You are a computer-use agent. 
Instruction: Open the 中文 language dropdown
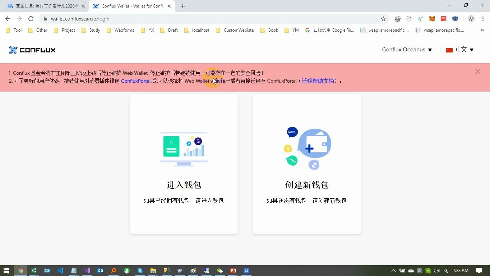click(460, 50)
